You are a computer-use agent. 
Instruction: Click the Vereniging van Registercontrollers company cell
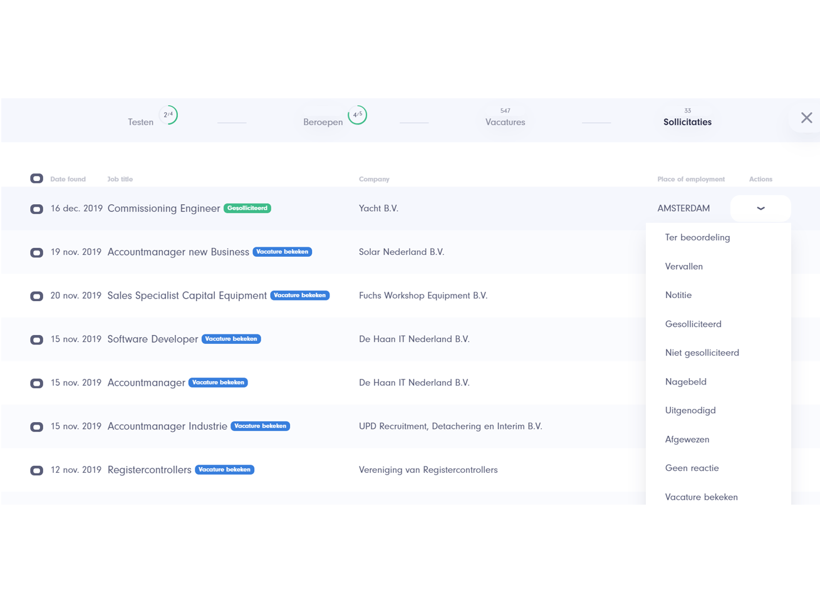point(428,470)
